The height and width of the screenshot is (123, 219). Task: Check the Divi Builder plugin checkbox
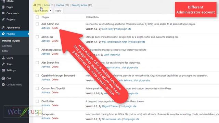[x=37, y=101]
